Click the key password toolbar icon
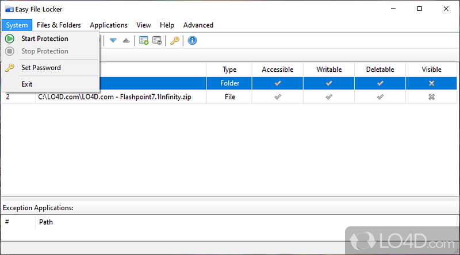The width and height of the screenshot is (460, 255). pos(175,40)
